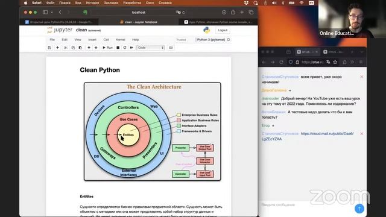Click the Python logo in the Jupyter header
386x217 pixels.
pos(206,30)
